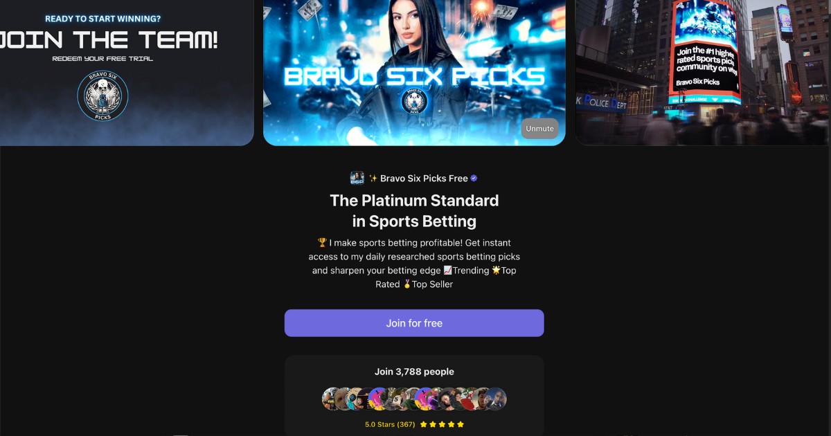Click the Join 3,788 people heading
The height and width of the screenshot is (436, 831).
pos(414,372)
